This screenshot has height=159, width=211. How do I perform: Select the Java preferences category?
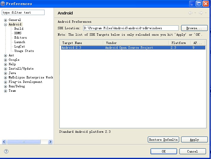point(12,73)
